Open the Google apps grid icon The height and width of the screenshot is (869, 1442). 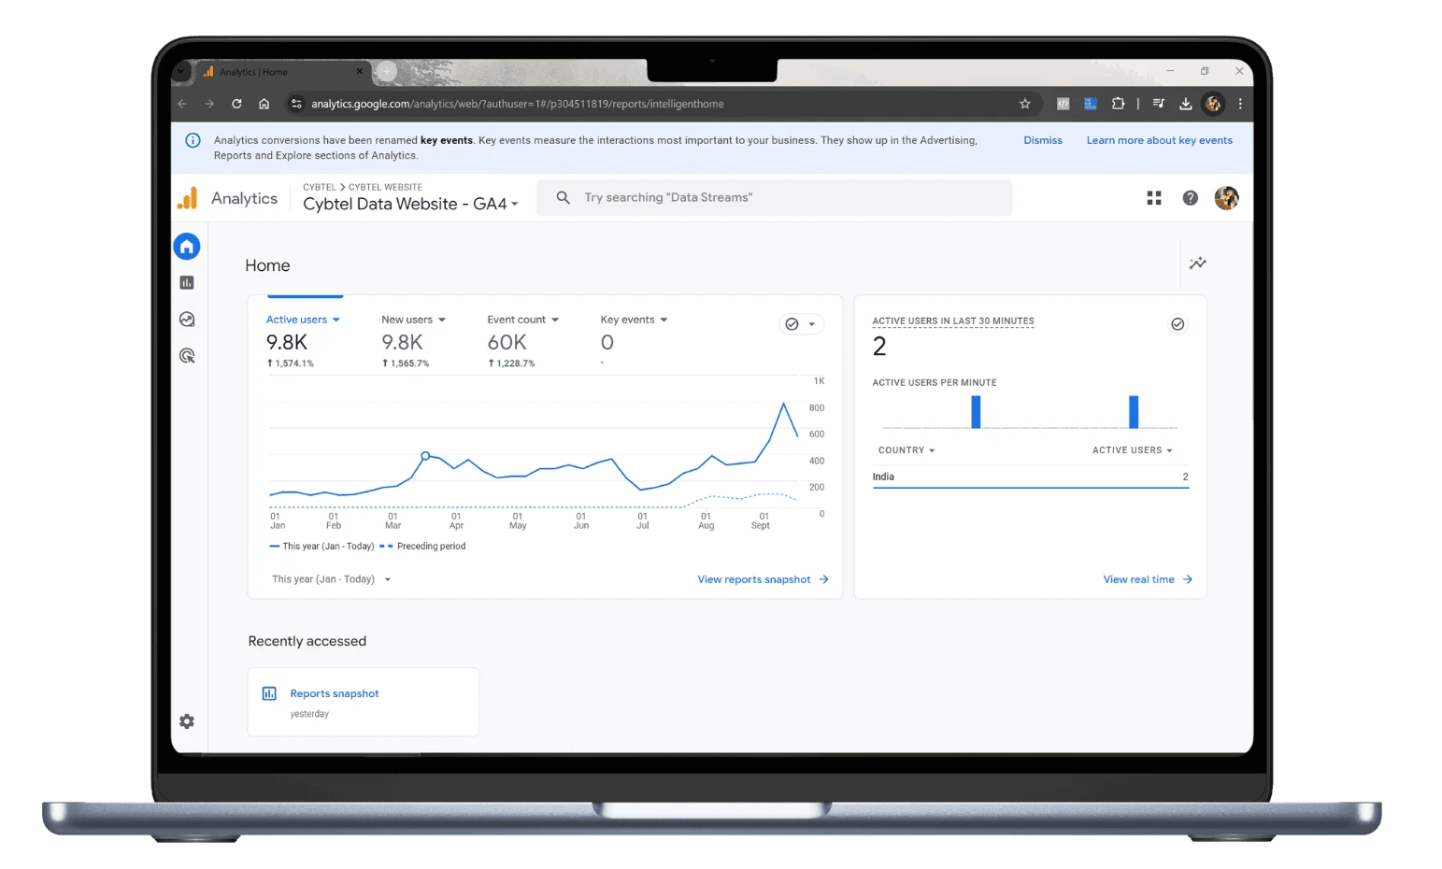[x=1154, y=198]
